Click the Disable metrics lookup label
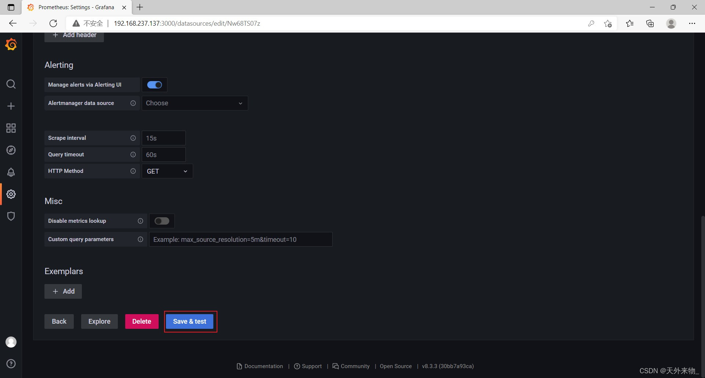The image size is (705, 378). (77, 221)
